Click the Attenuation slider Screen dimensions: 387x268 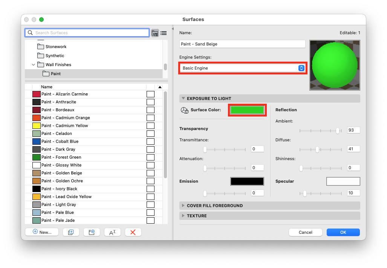(225, 168)
